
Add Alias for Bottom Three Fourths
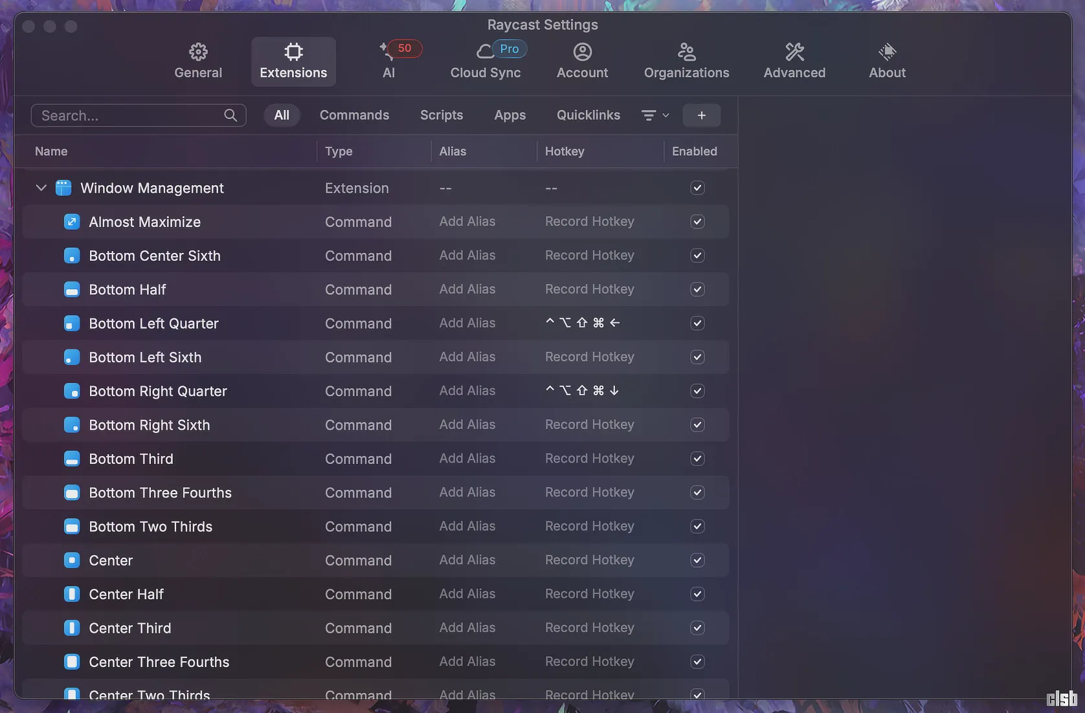(467, 492)
